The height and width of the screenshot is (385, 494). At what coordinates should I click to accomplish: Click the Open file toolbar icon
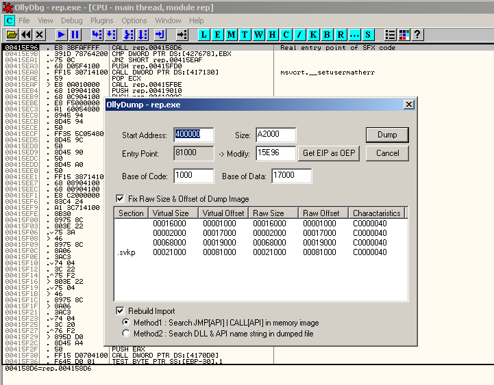[x=12, y=34]
